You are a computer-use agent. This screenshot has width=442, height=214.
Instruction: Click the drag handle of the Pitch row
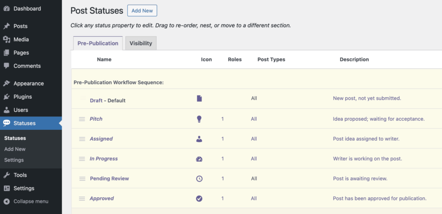(82, 119)
